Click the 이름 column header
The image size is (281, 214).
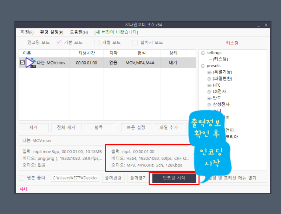point(44,53)
